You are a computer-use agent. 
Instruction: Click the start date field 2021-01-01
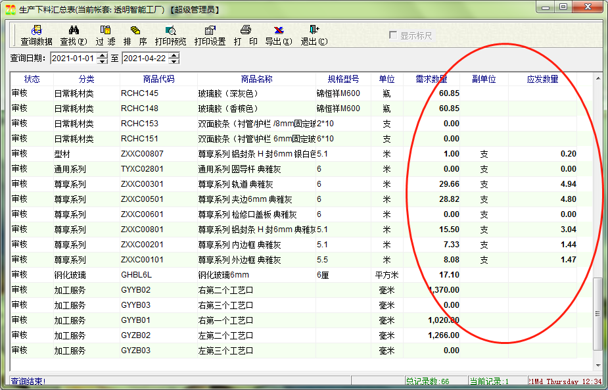click(x=73, y=59)
